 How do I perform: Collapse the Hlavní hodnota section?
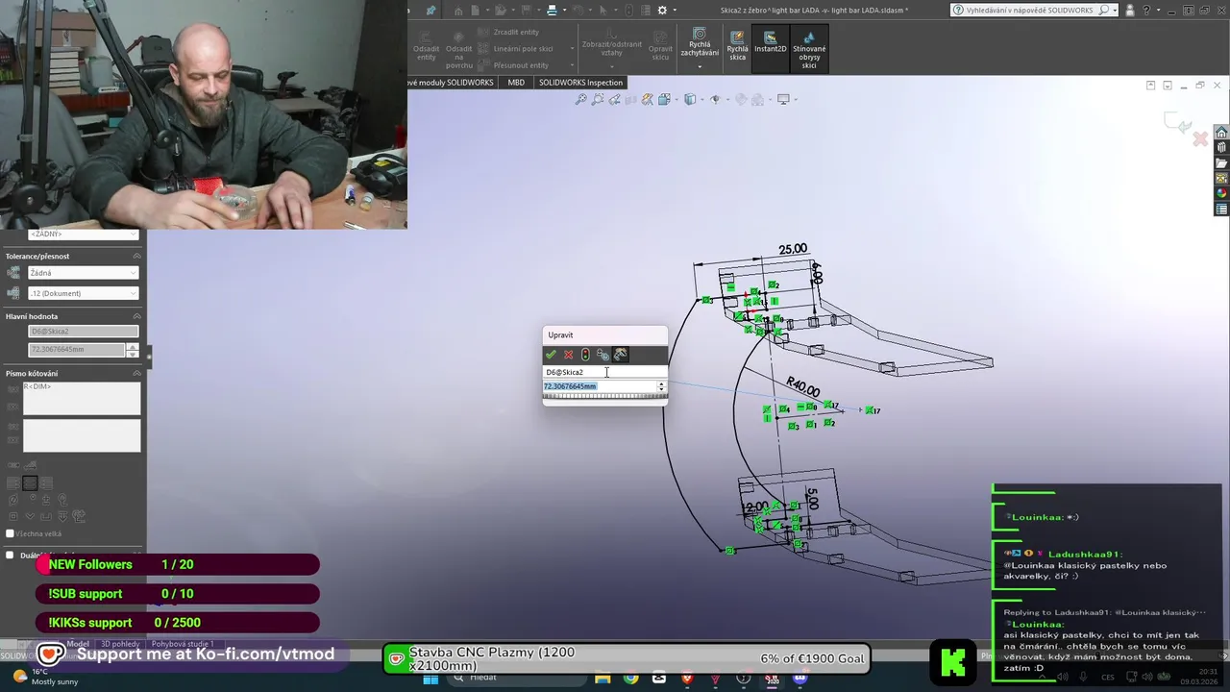click(136, 316)
